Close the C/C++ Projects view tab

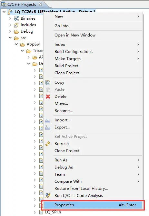(x=40, y=4)
